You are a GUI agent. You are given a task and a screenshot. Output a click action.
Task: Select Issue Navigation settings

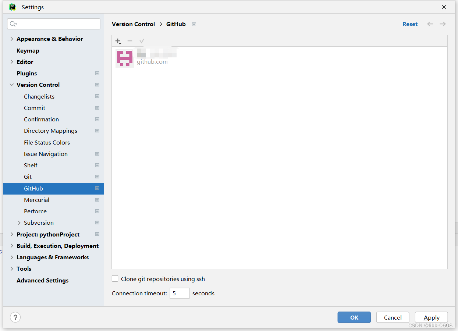46,154
